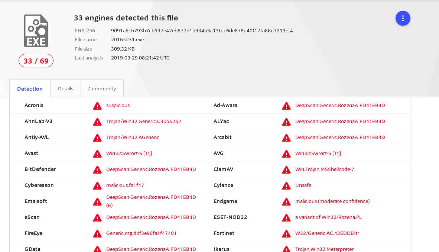This screenshot has height=252, width=439.
Task: Click 'a variant of Win32/Rozena.PL' result
Action: coord(329,217)
